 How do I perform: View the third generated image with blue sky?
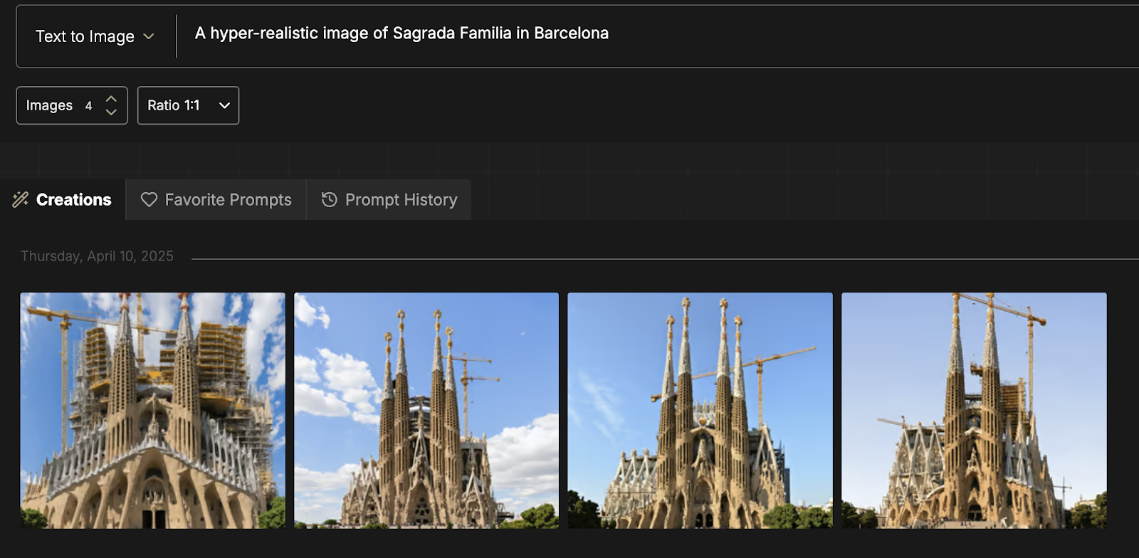tap(700, 411)
